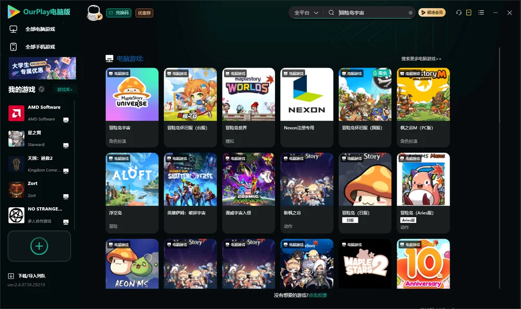Viewport: 521px width, 309px height.
Task: Open the 浮空岛 Aloft card
Action: (132, 193)
